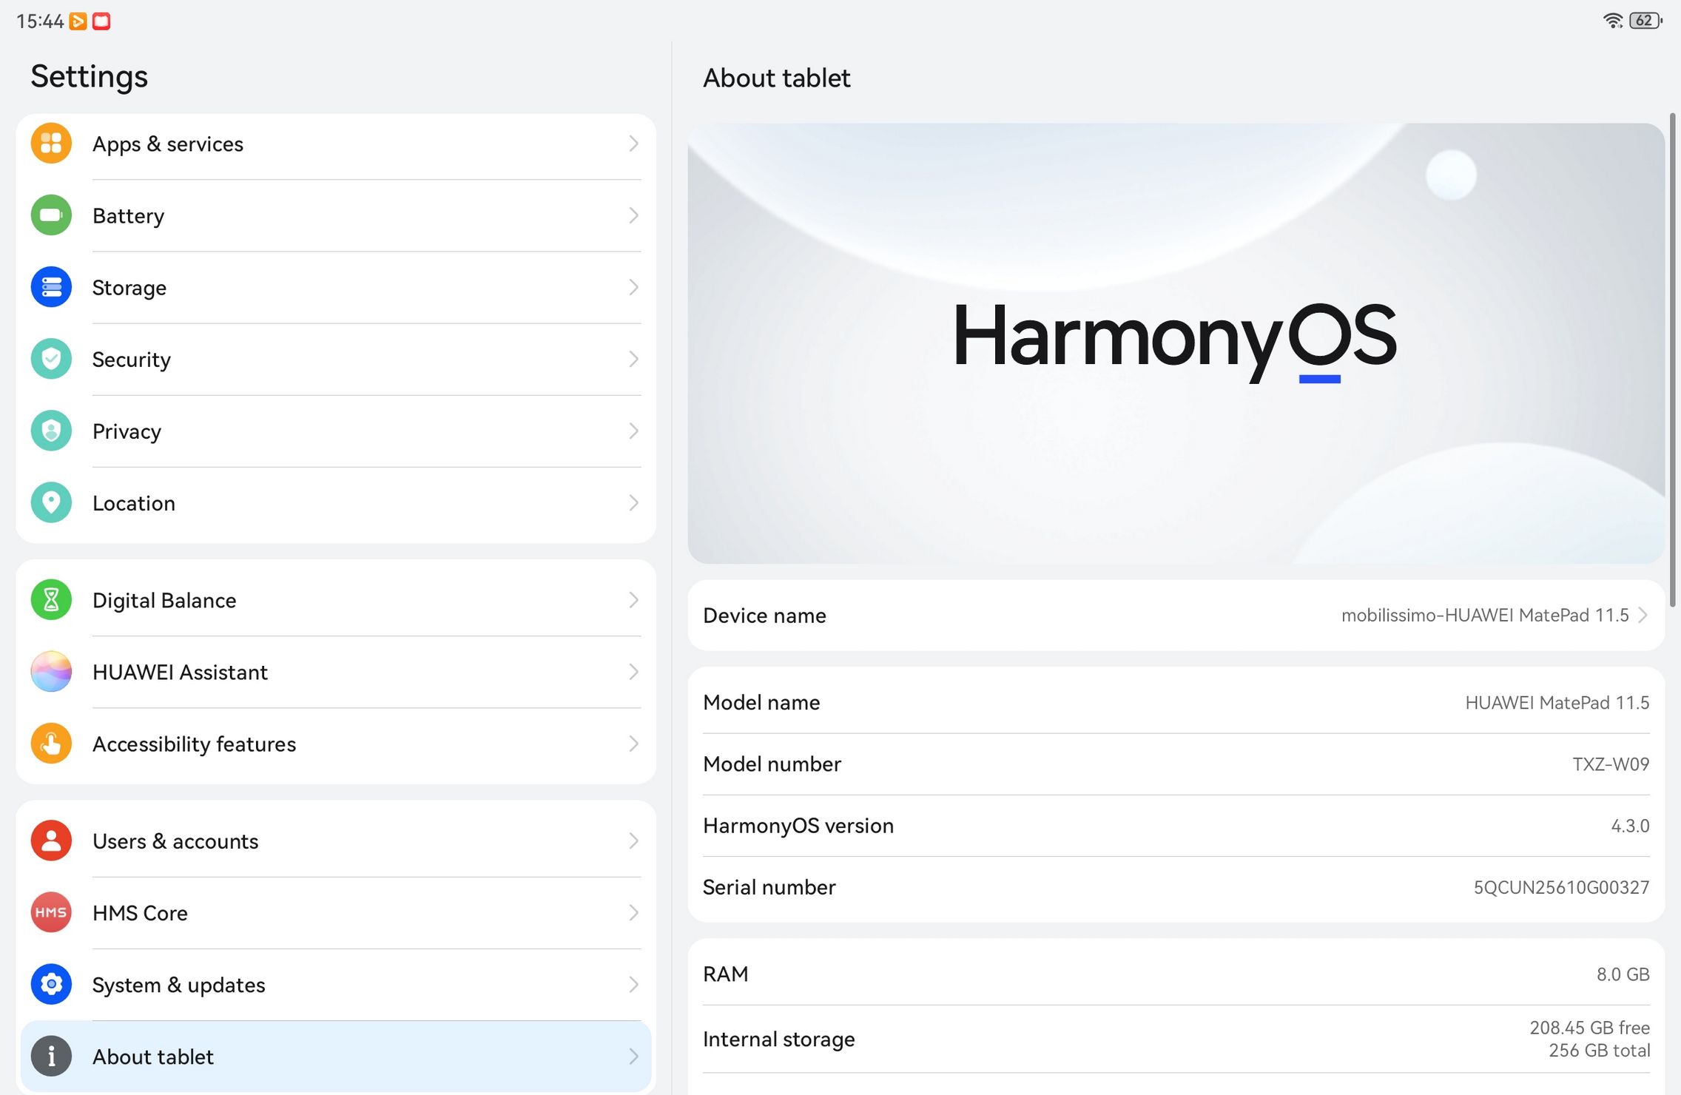Screen dimensions: 1681x1095
Task: Tap the Security label text
Action: (132, 359)
